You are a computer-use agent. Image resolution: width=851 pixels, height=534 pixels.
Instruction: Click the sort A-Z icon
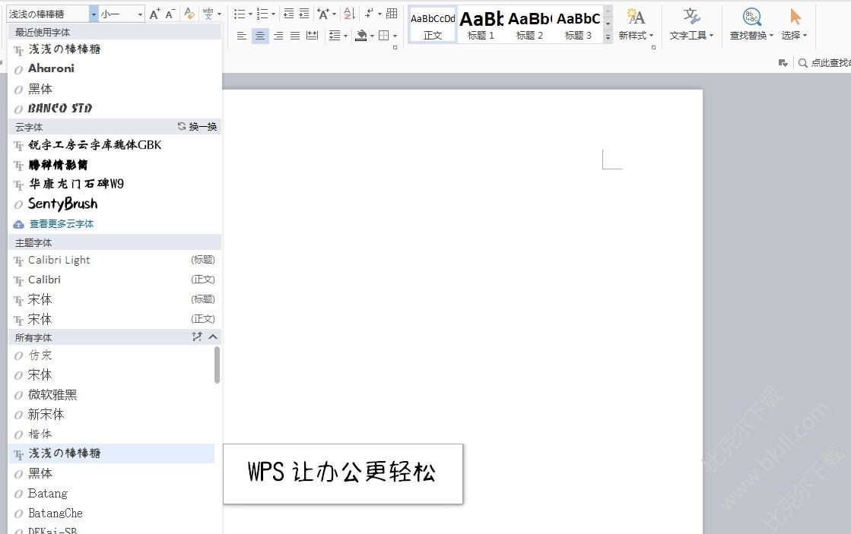[x=349, y=14]
